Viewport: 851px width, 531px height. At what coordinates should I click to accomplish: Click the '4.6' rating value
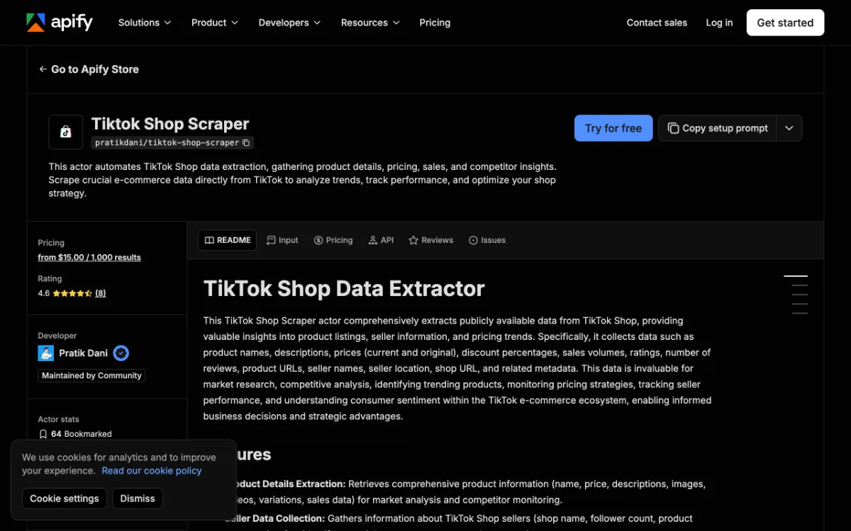[x=44, y=293]
